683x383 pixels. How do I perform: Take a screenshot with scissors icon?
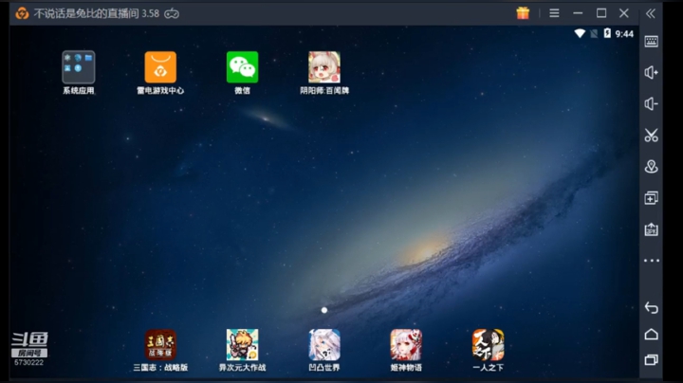pyautogui.click(x=651, y=135)
